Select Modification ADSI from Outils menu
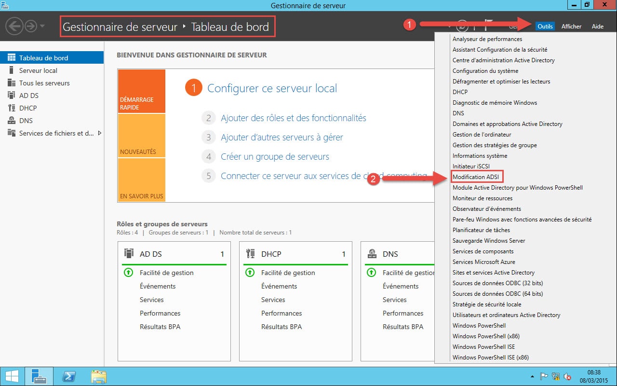This screenshot has height=386, width=617. 475,177
